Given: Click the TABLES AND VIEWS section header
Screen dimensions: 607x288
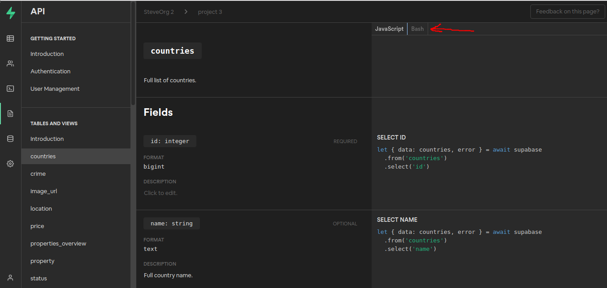Looking at the screenshot, I should pyautogui.click(x=54, y=123).
